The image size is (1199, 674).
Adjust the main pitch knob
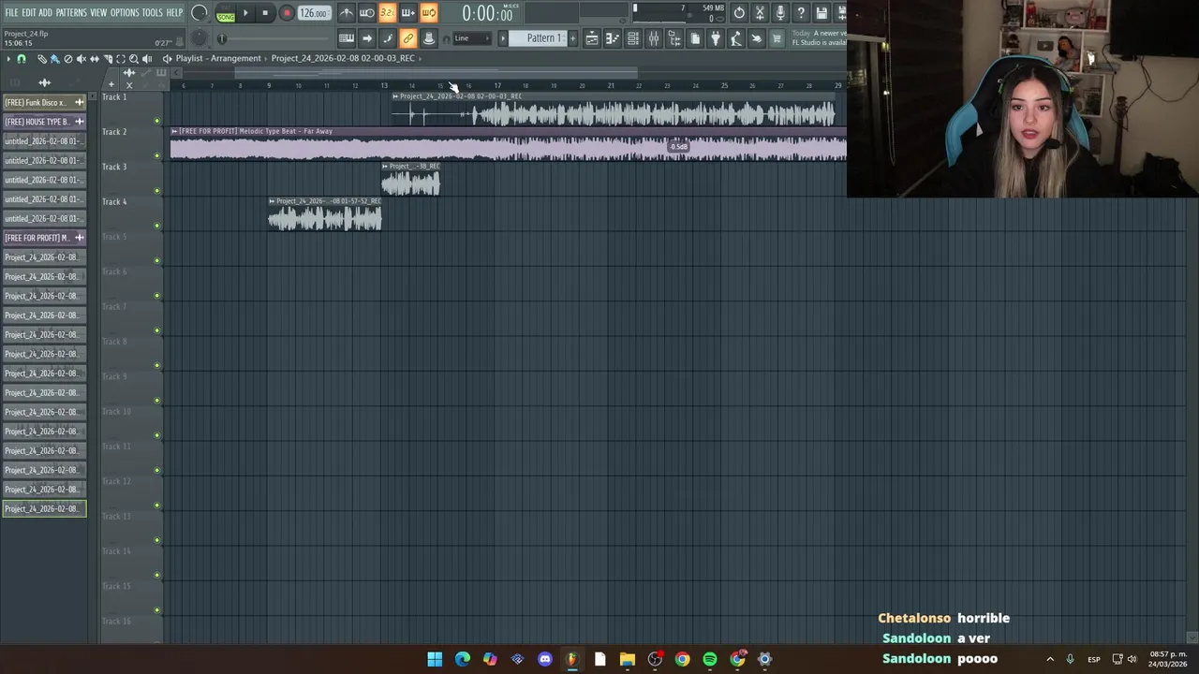point(200,38)
